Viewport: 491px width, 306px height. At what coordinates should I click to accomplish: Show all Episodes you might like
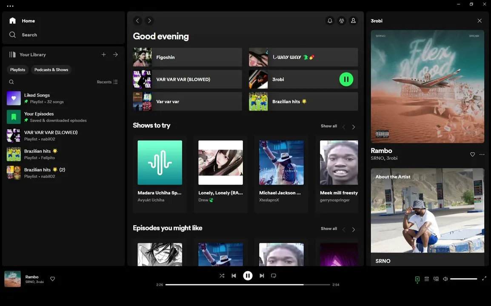pos(329,229)
